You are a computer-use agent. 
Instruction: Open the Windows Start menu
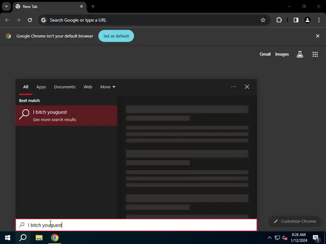8,238
